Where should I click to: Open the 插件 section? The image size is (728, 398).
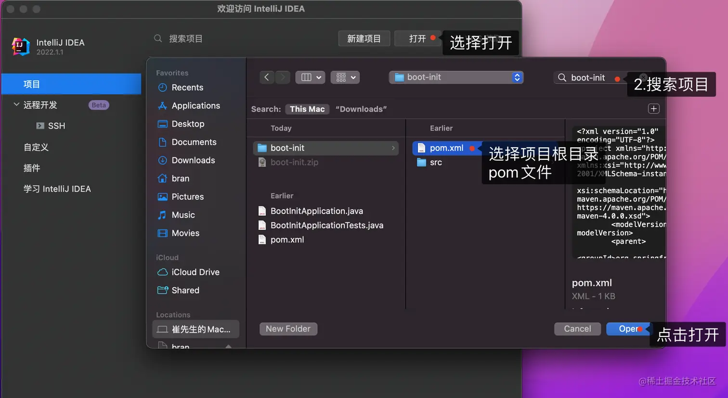pyautogui.click(x=32, y=168)
